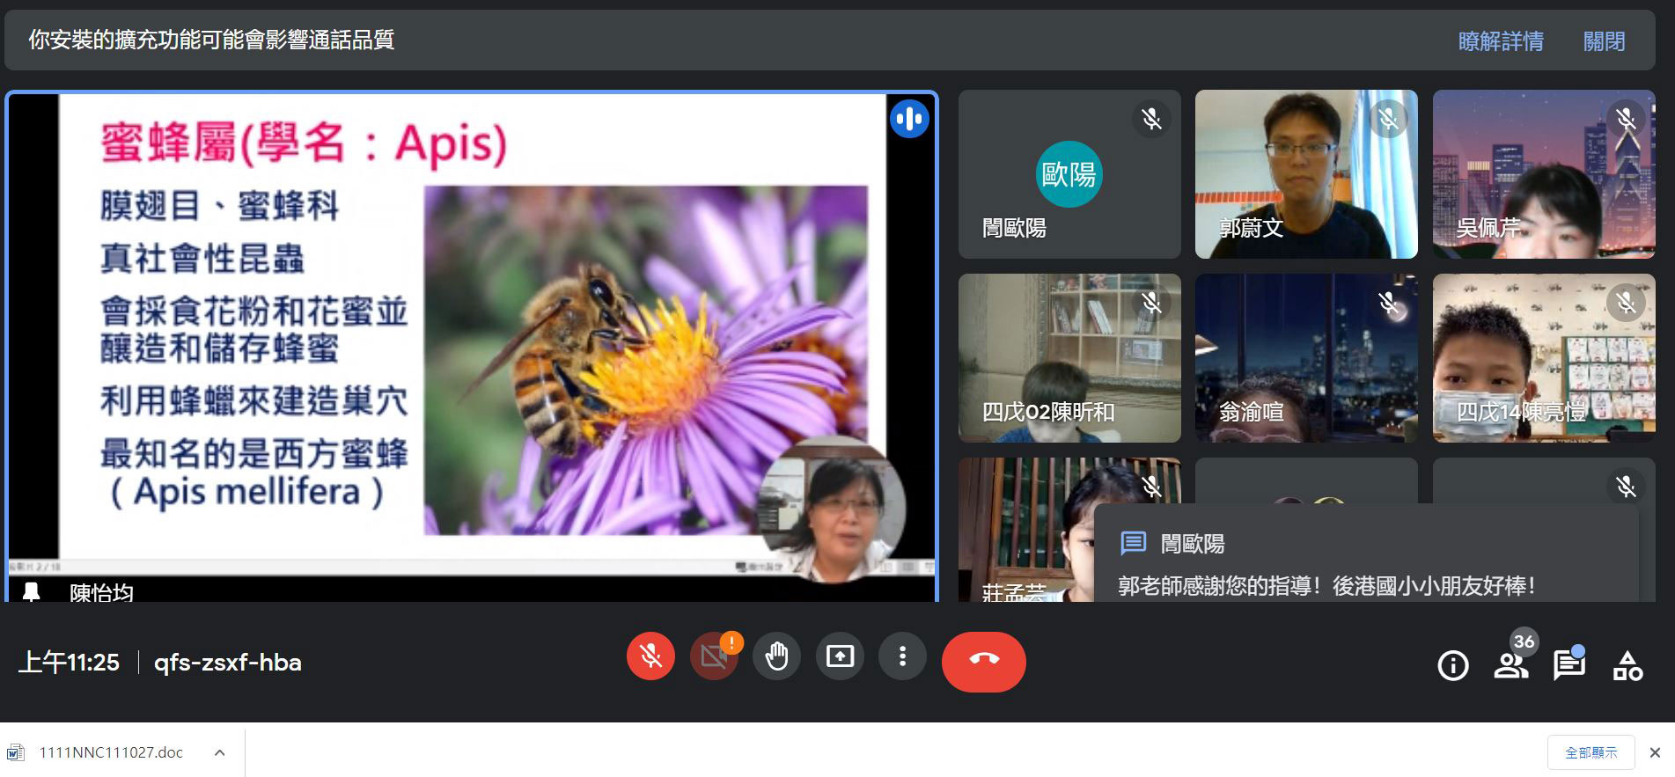Click the presenter's round webcam overlay

coord(832,509)
